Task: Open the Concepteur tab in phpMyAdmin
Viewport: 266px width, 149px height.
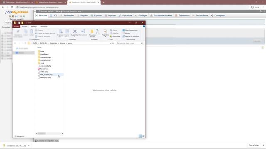Action: [x=218, y=16]
